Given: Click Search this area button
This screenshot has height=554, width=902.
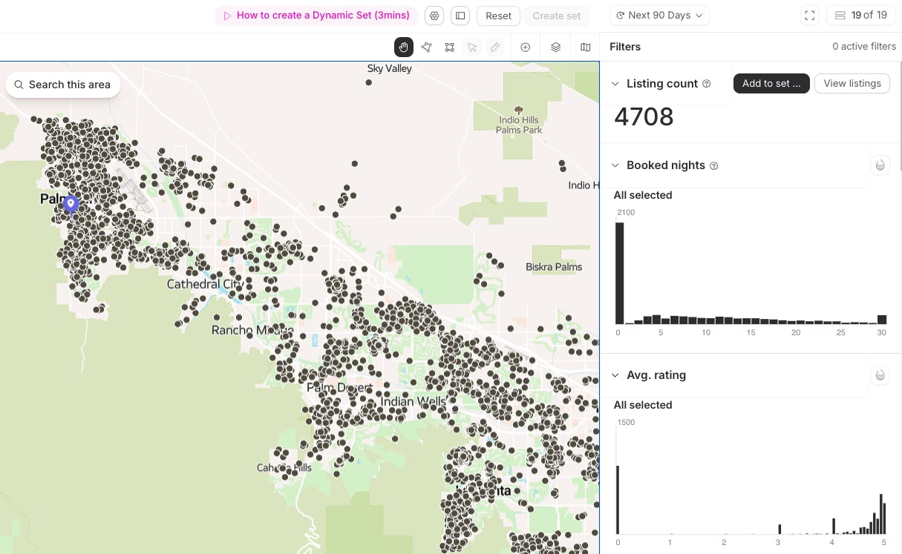Looking at the screenshot, I should pyautogui.click(x=63, y=85).
